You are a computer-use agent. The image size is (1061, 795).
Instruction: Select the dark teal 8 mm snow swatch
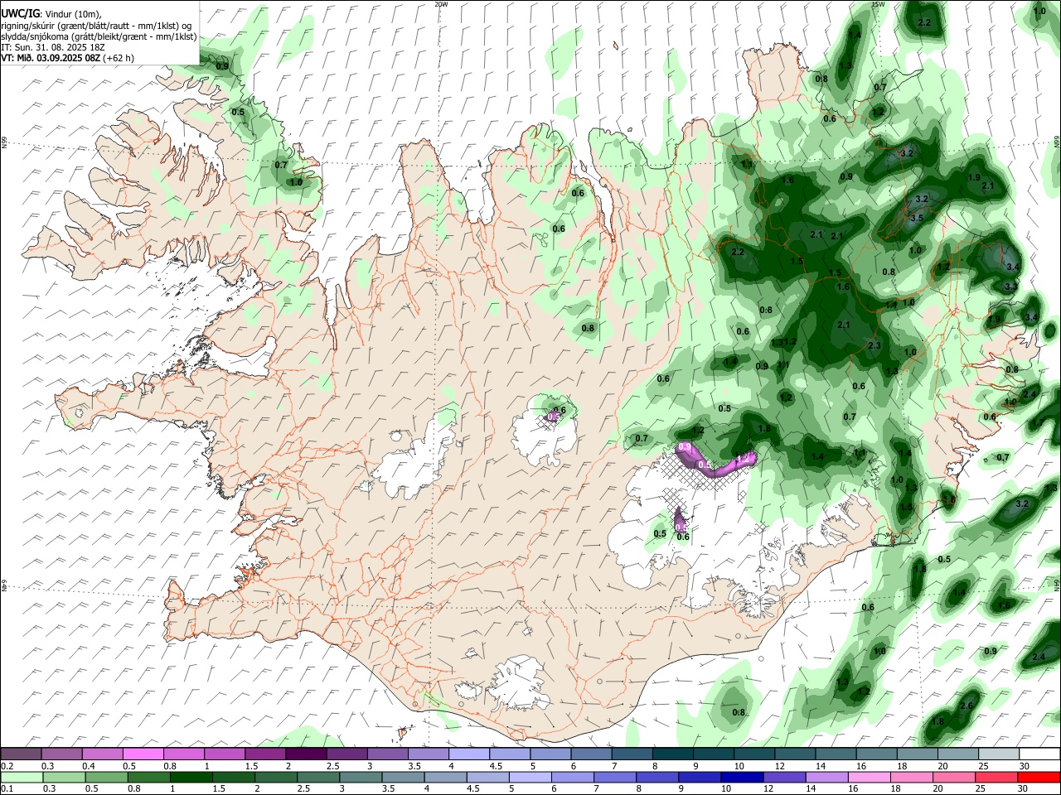[x=671, y=754]
